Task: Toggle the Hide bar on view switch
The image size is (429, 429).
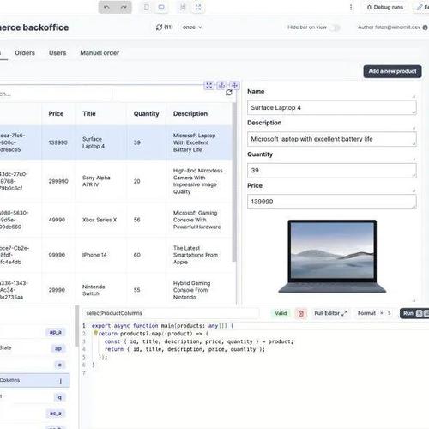Action: (x=335, y=27)
